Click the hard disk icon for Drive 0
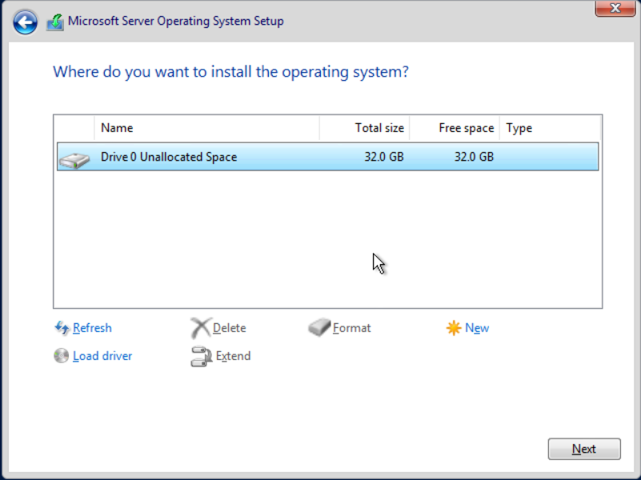641x480 pixels. click(x=74, y=158)
